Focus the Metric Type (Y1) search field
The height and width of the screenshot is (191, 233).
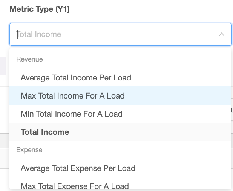[121, 34]
